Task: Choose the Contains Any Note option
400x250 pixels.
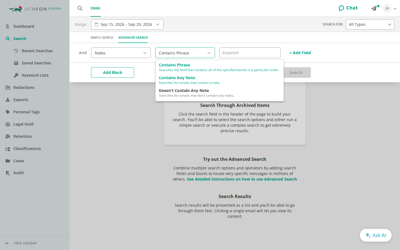Action: (x=219, y=80)
